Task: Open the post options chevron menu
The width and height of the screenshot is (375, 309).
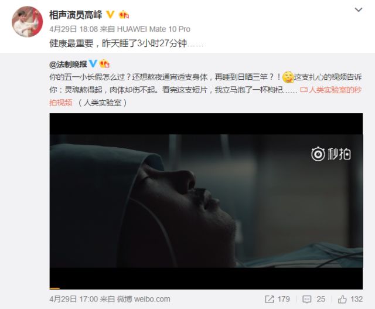Action: (x=358, y=10)
